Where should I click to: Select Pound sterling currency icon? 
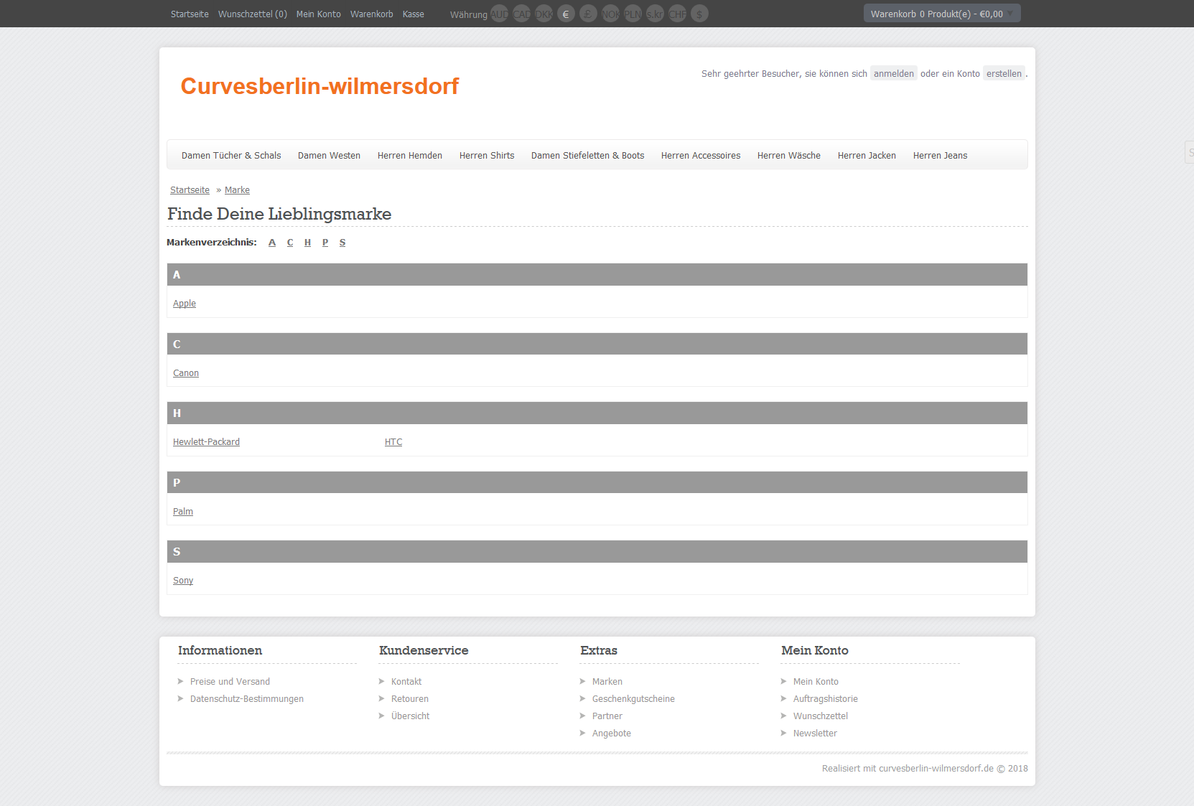click(x=588, y=14)
